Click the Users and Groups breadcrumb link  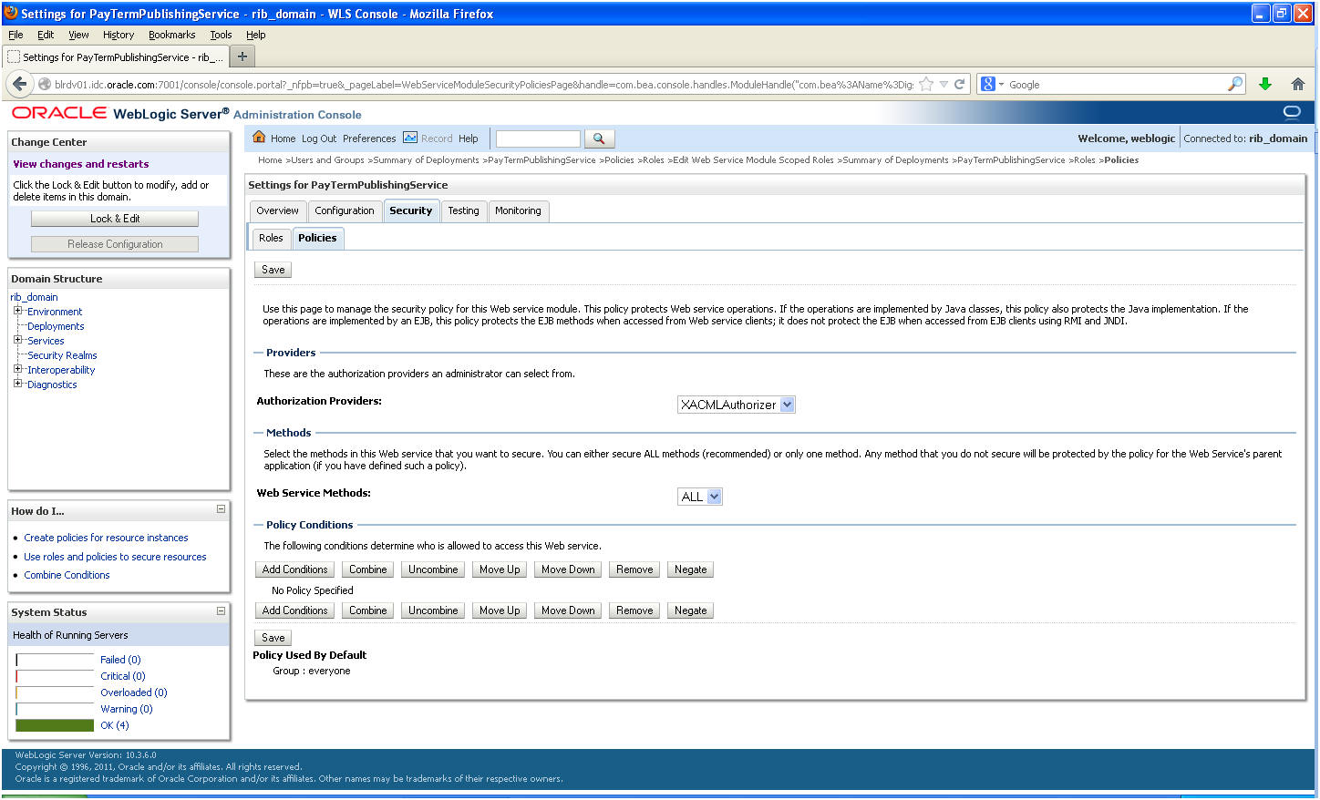click(x=327, y=160)
